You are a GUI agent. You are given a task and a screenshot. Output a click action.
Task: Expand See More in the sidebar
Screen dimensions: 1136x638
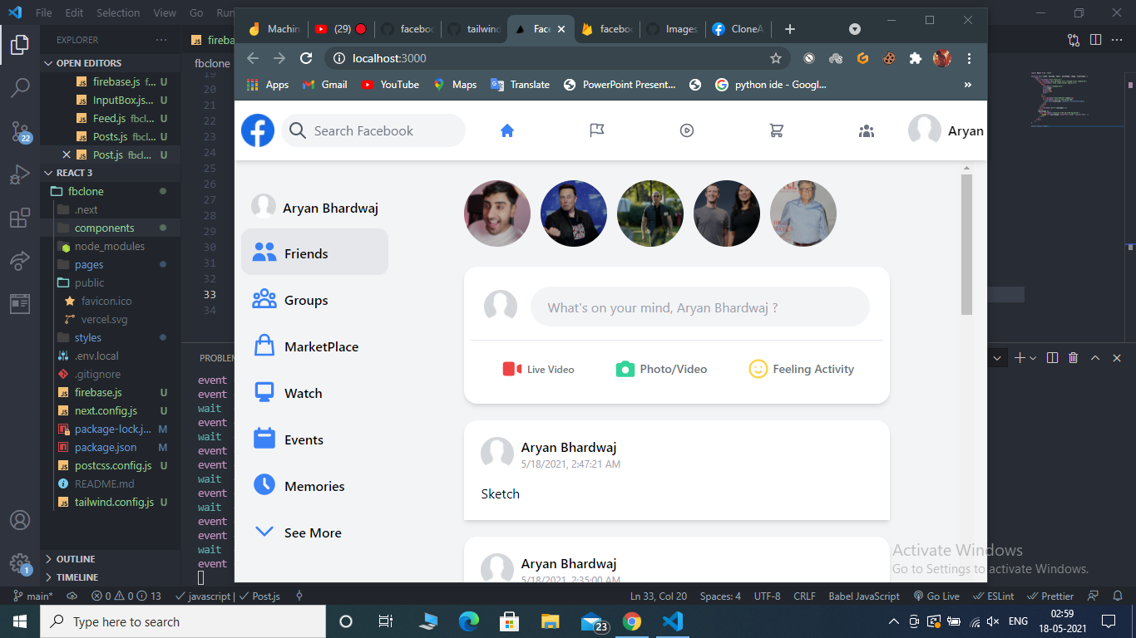click(x=314, y=532)
